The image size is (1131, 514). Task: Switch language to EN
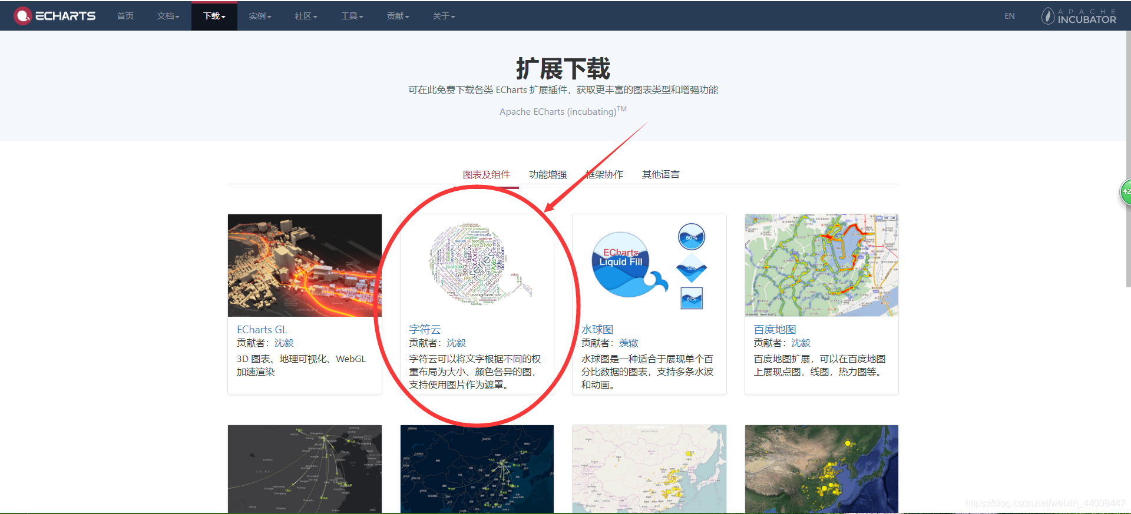tap(1010, 16)
